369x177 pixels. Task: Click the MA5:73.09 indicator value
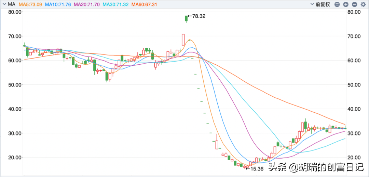31,4
